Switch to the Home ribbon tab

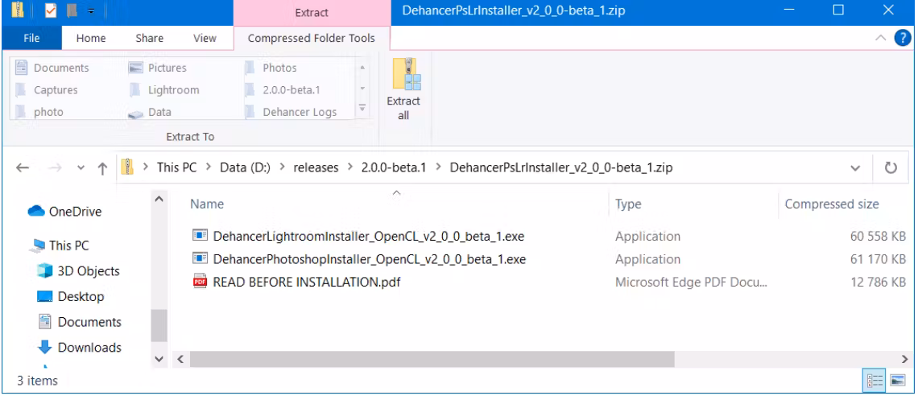91,38
